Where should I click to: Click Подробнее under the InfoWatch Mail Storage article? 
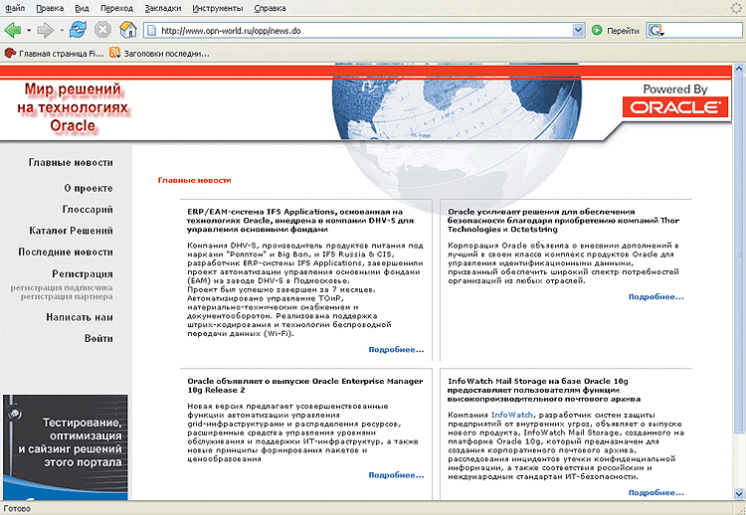tap(656, 493)
